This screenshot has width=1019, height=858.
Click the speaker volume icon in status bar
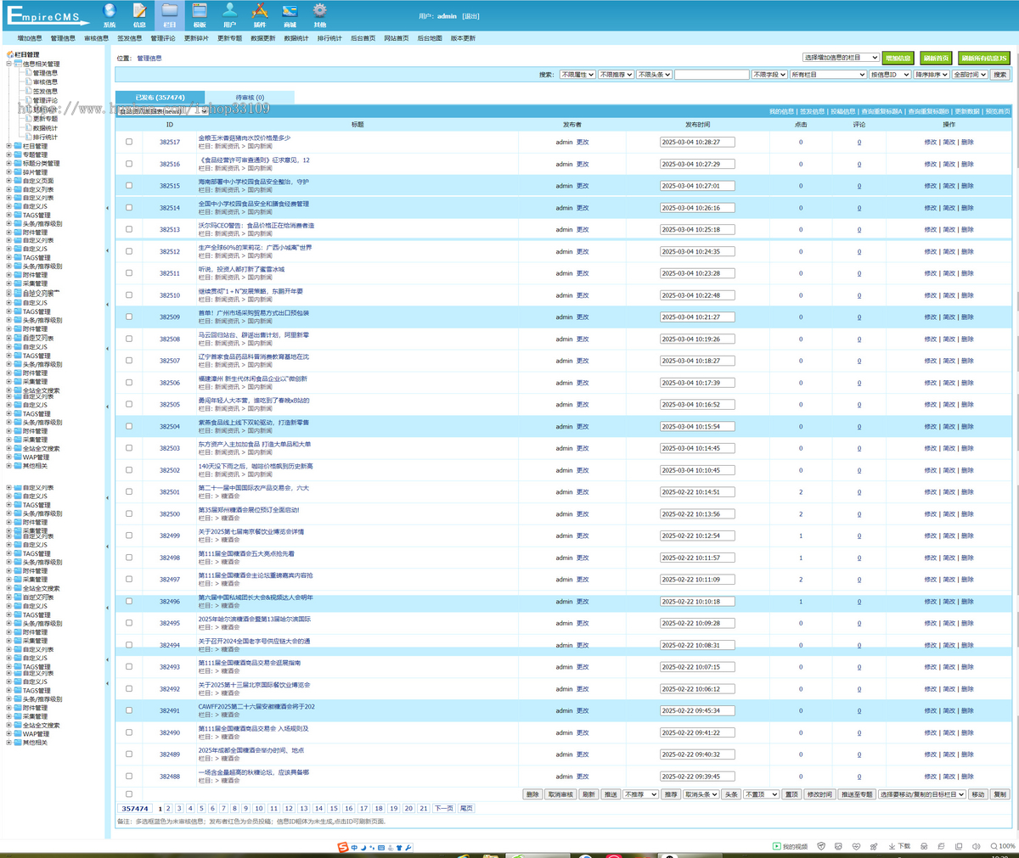click(976, 846)
